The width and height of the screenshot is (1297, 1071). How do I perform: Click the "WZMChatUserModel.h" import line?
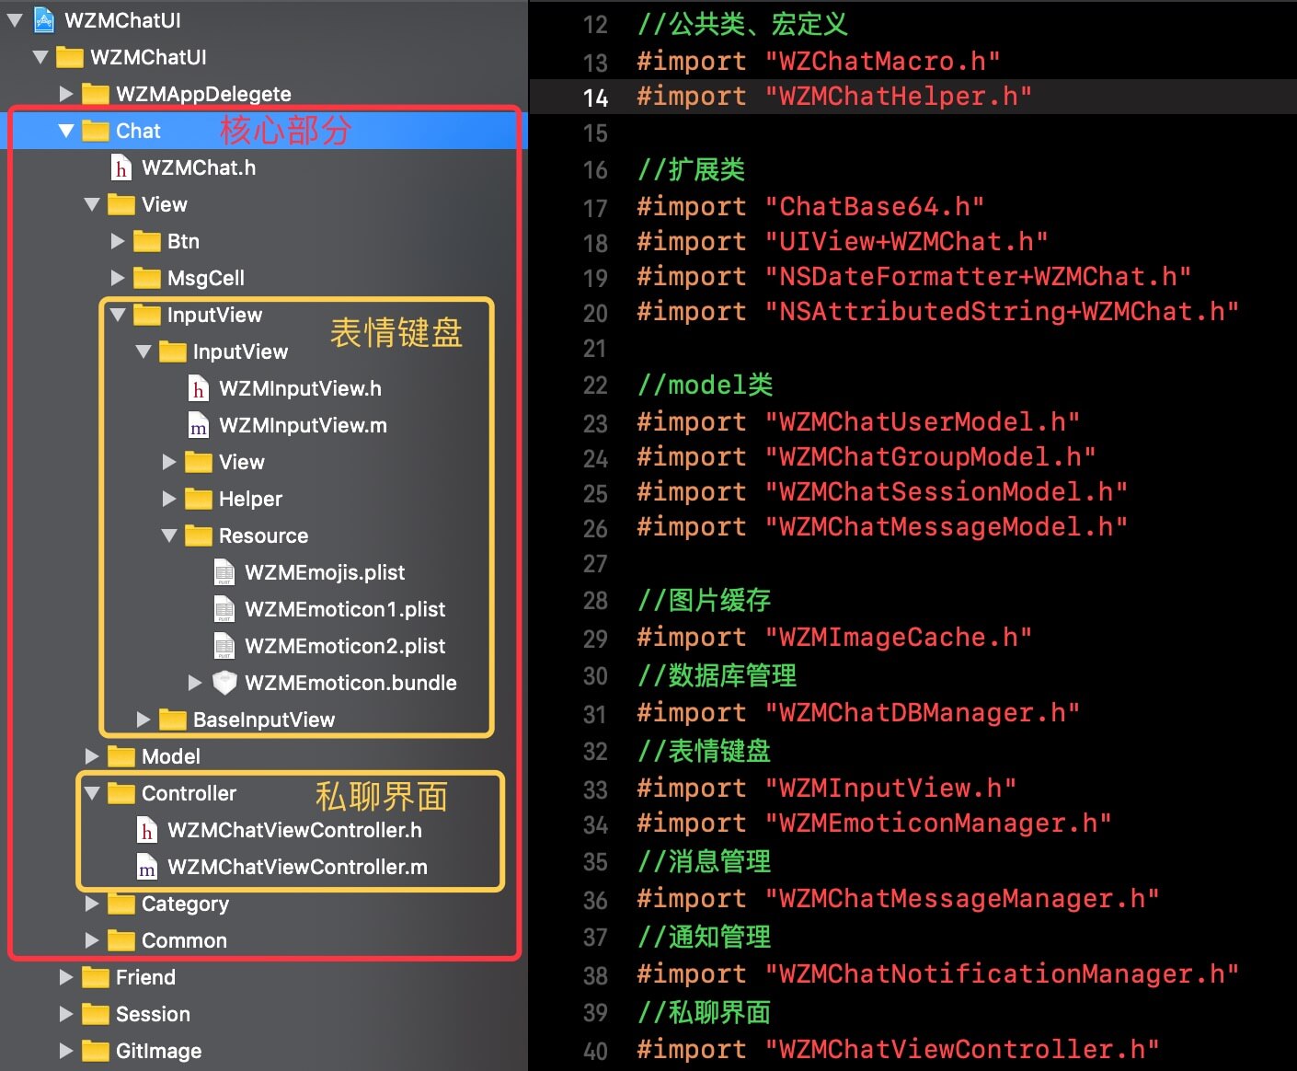click(858, 421)
